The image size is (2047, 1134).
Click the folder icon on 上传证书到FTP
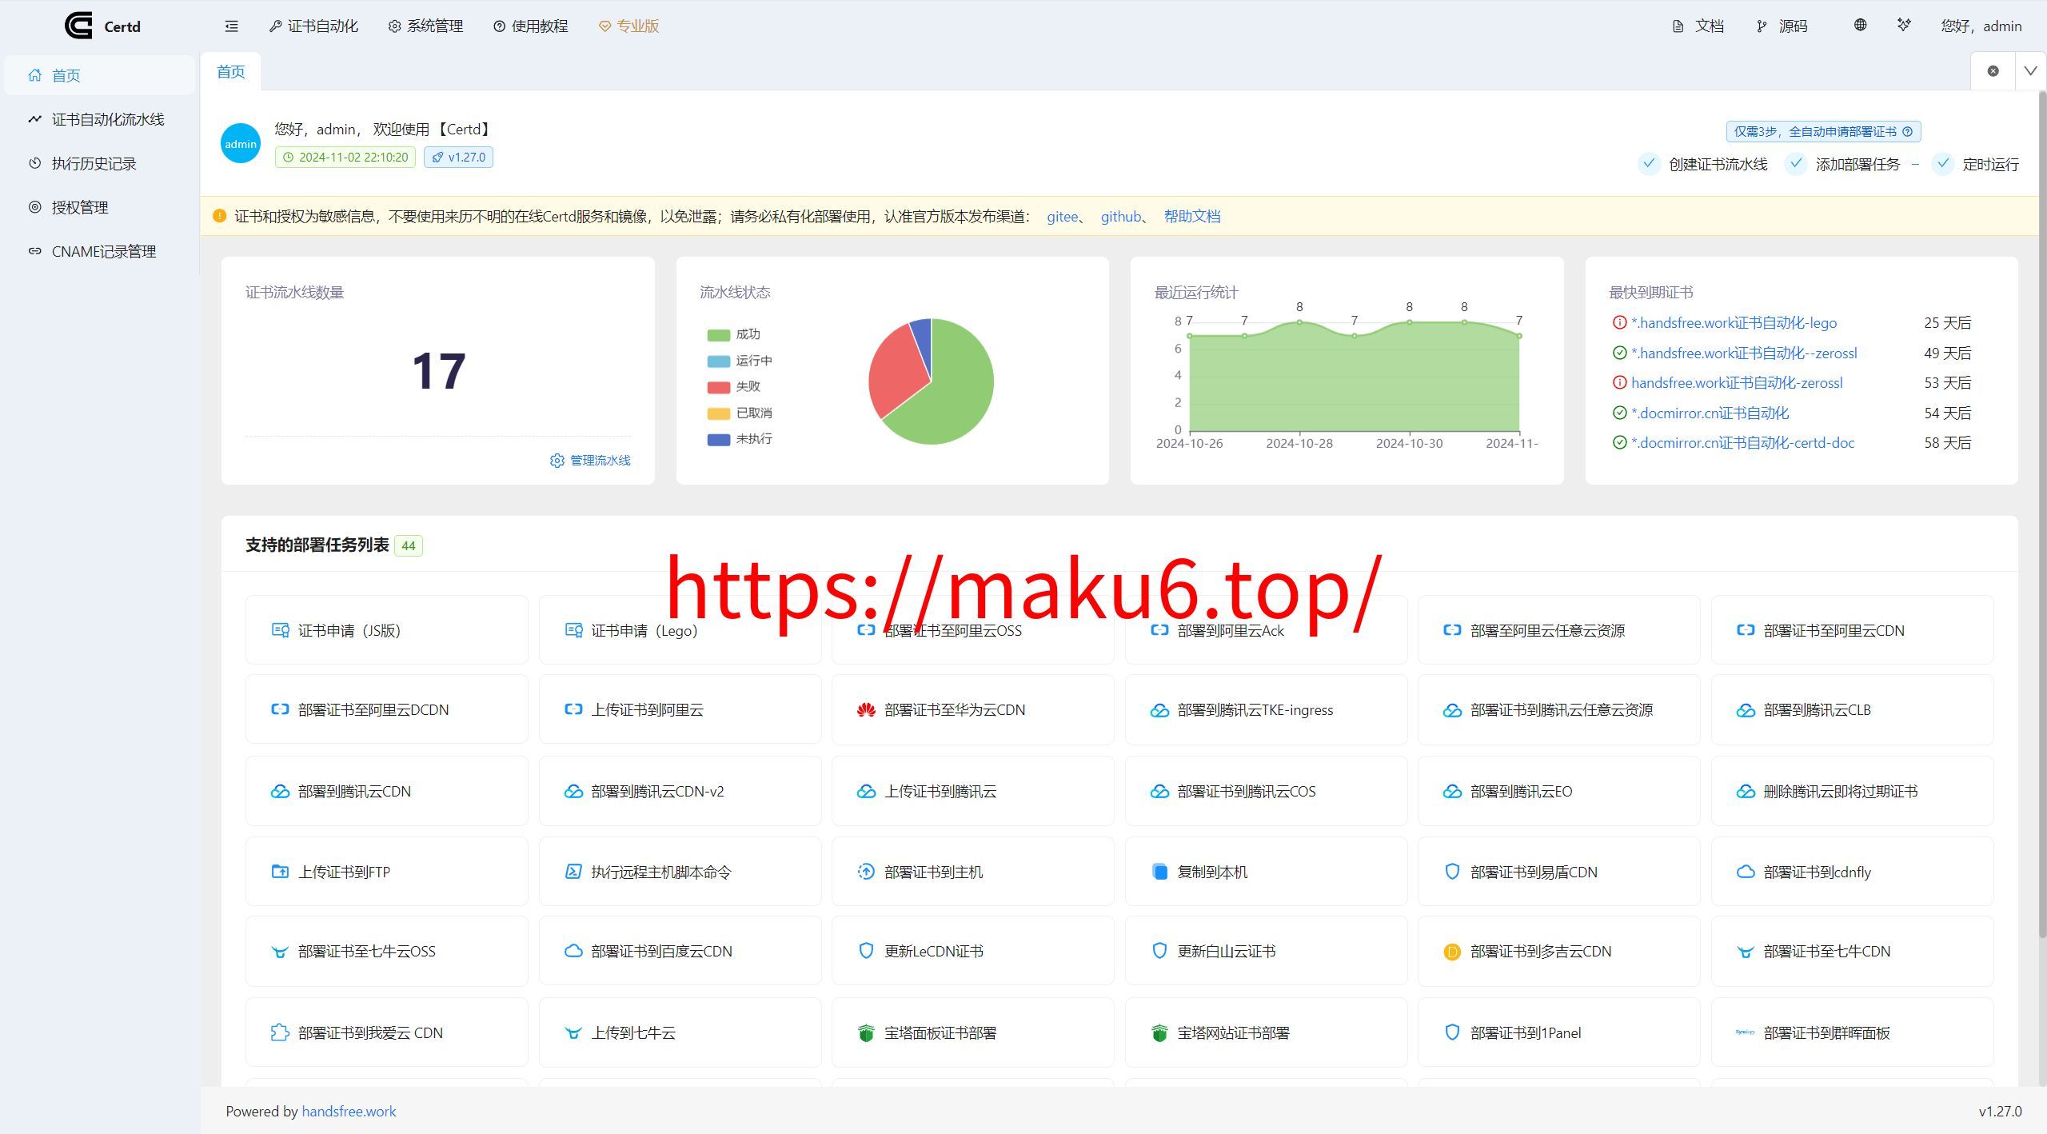pos(280,872)
